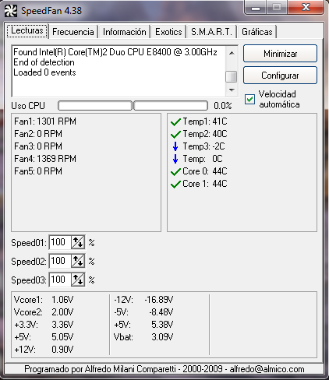Click the Speed01 up/down spinner arrows
This screenshot has height=380, width=329.
[x=78, y=242]
